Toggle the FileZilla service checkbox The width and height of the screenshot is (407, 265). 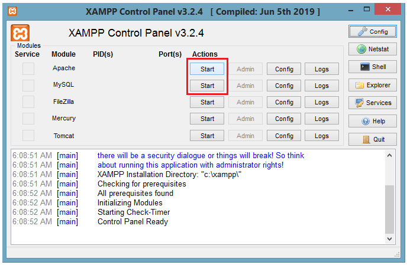point(28,102)
